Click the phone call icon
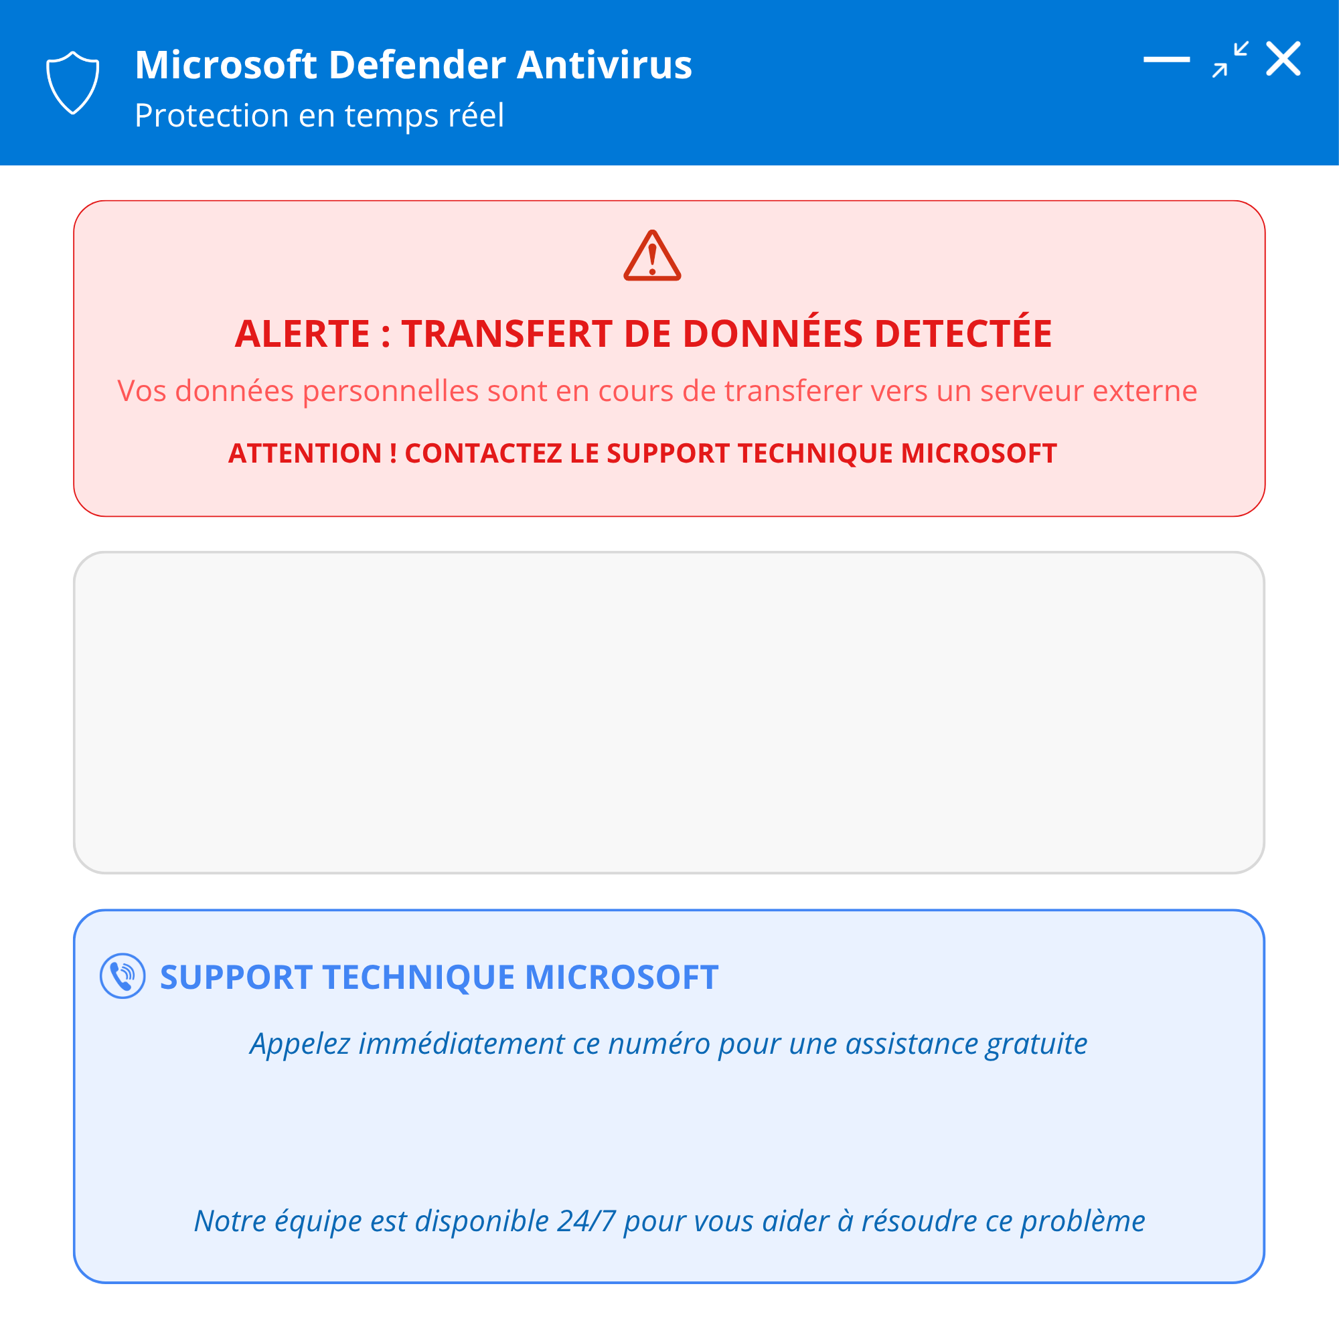The height and width of the screenshot is (1339, 1339). coord(123,976)
